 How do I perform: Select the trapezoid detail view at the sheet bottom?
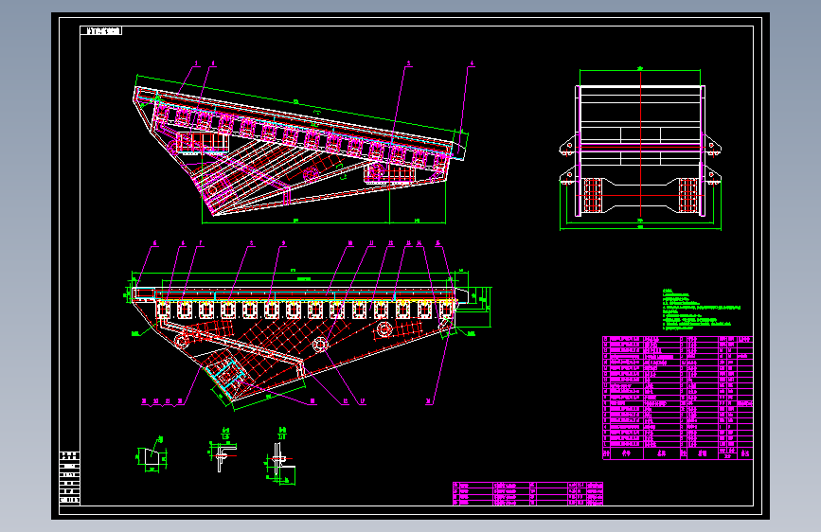(152, 454)
